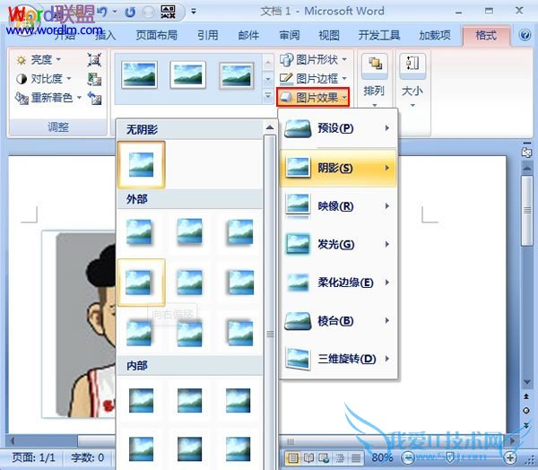538x470 pixels.
Task: Open the Size (大小) group button
Action: [x=412, y=80]
